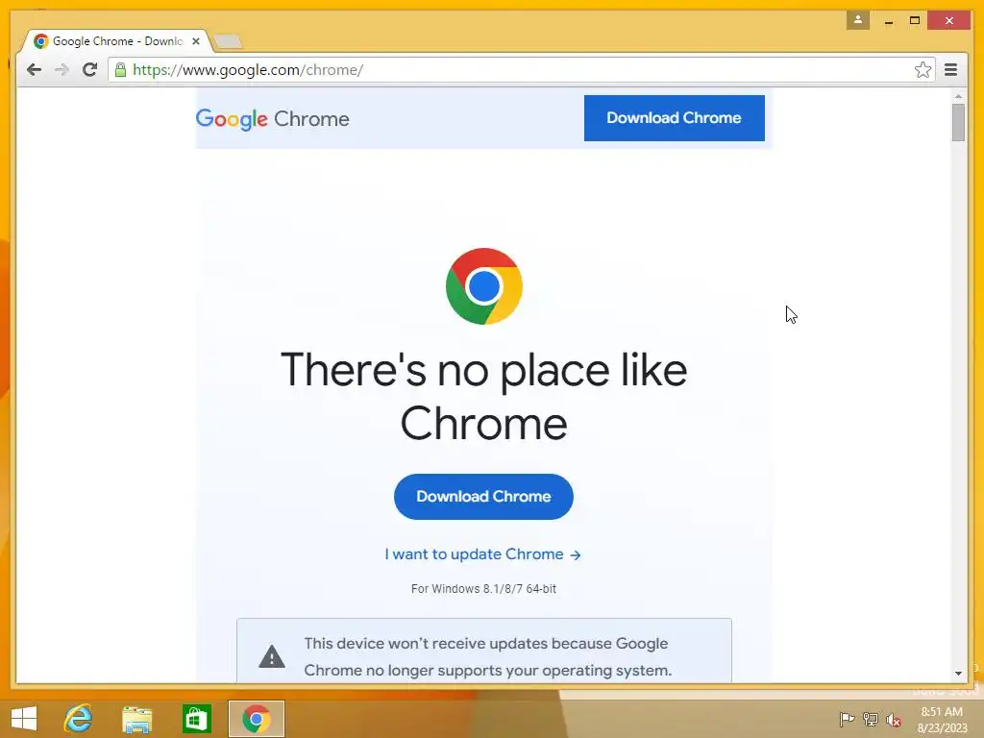Click the Google Chrome logo in the header
Screen dimensions: 984x738
(x=272, y=118)
